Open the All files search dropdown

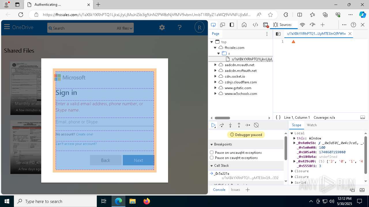[125, 28]
